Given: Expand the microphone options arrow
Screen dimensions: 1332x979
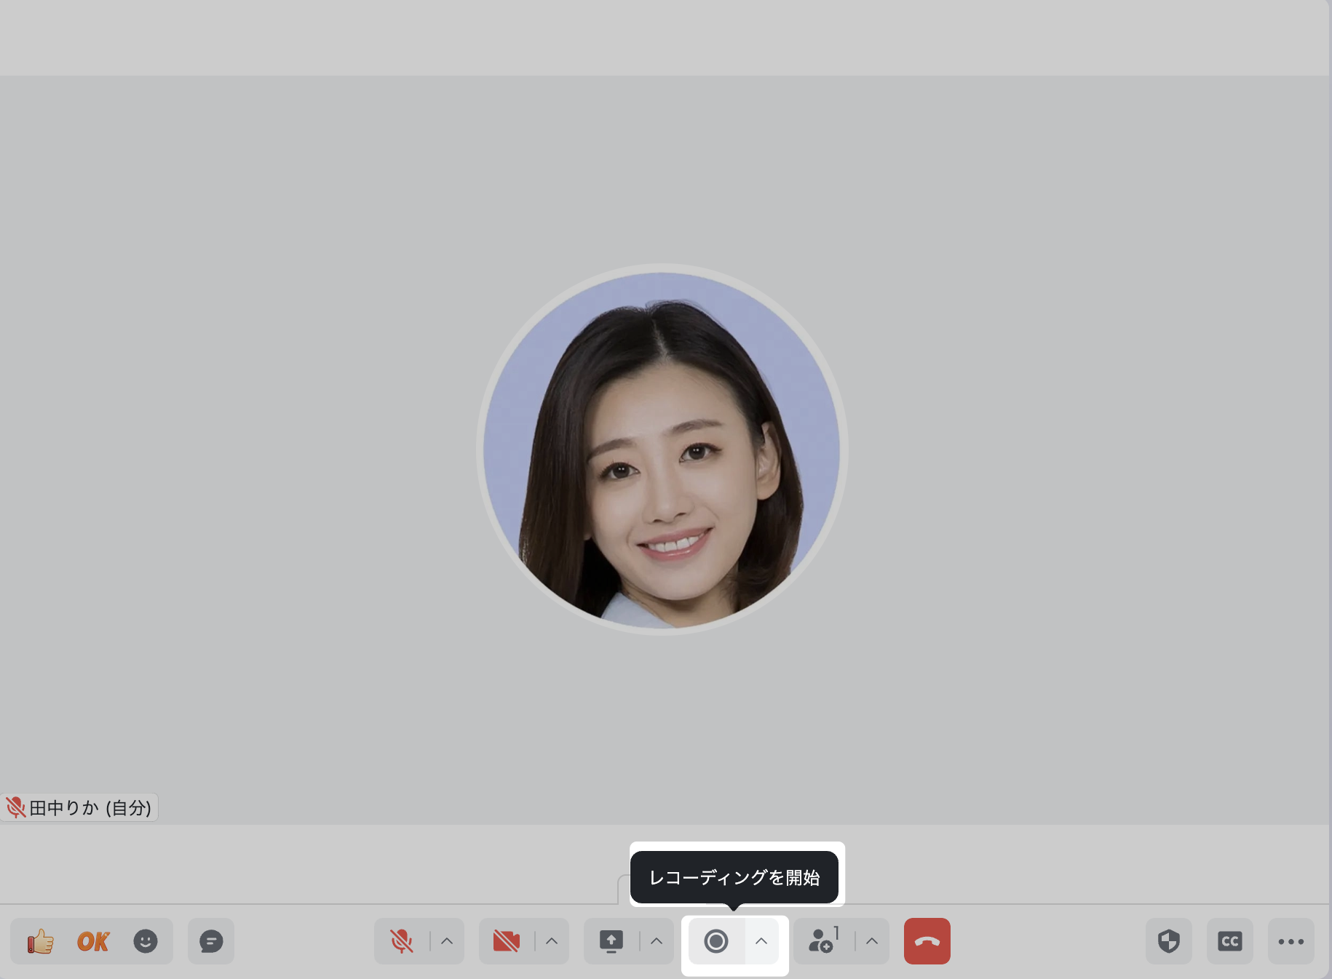Looking at the screenshot, I should 447,941.
